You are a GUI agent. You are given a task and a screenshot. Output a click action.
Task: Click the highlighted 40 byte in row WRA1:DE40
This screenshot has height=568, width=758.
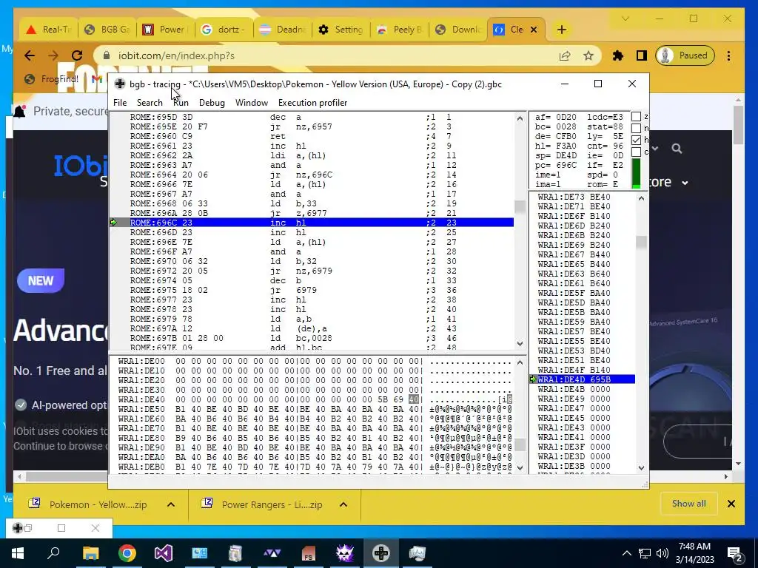click(414, 399)
